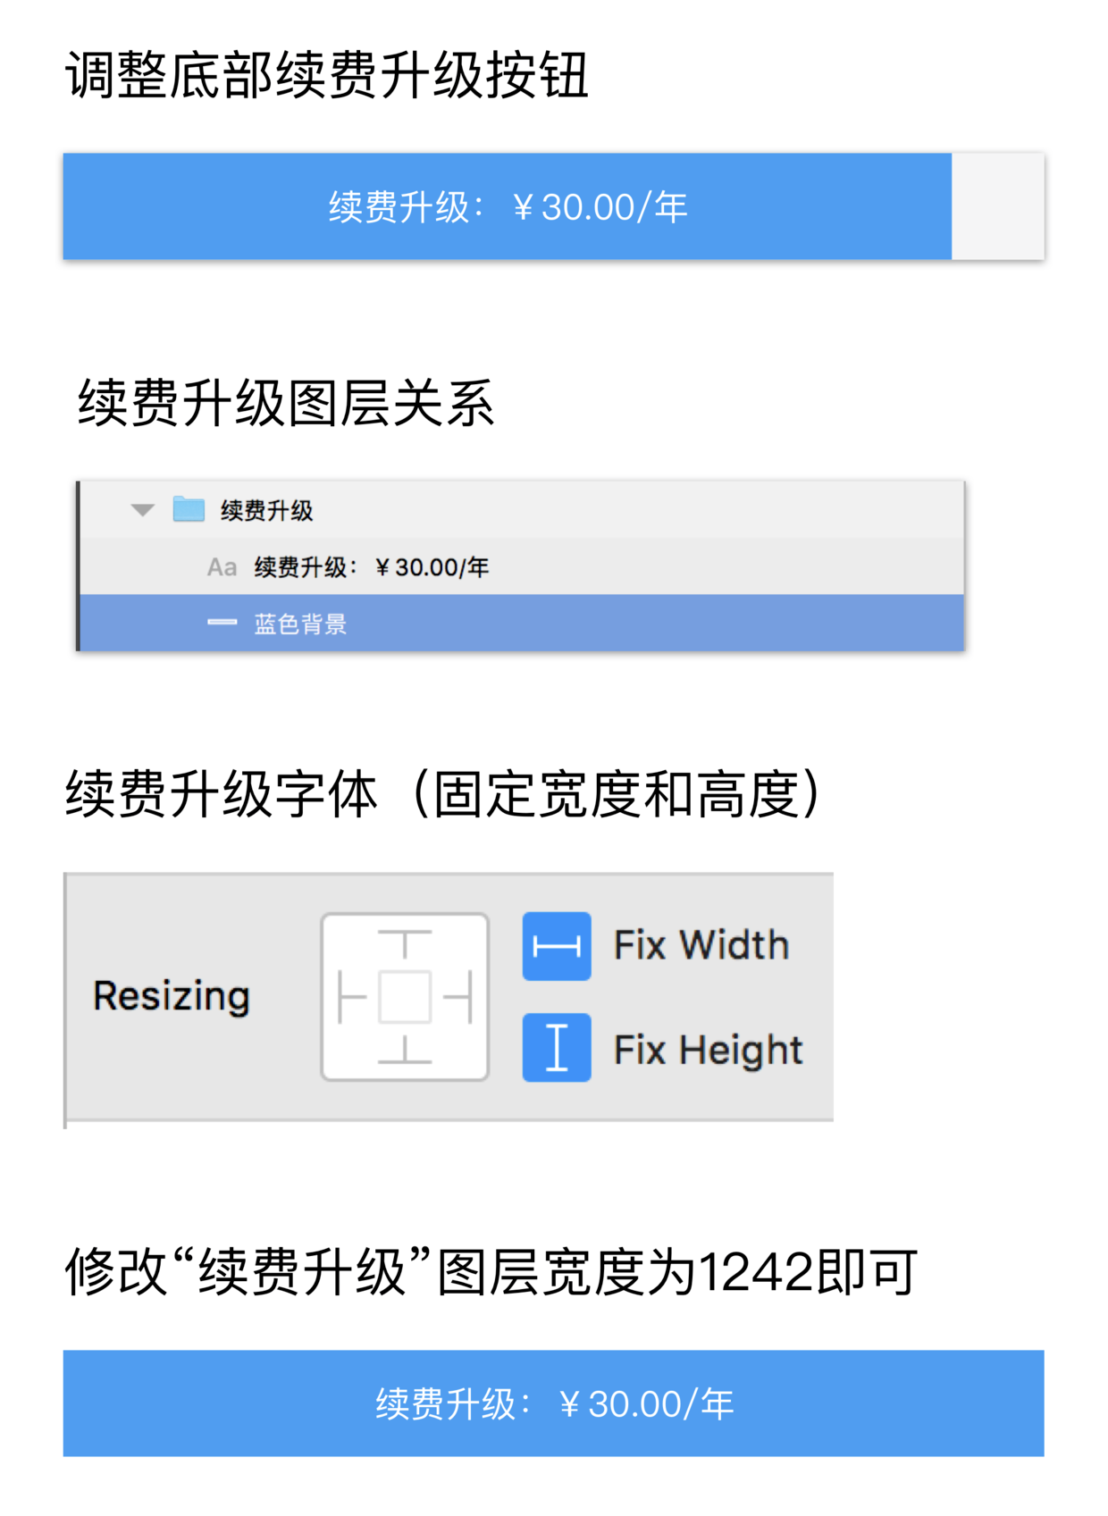The image size is (1108, 1516).
Task: Toggle the bottom pin in resizing widget
Action: click(x=405, y=1049)
